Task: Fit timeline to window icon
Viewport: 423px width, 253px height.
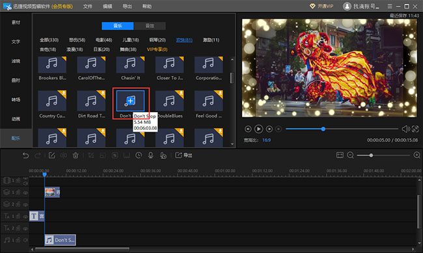Action: 340,155
